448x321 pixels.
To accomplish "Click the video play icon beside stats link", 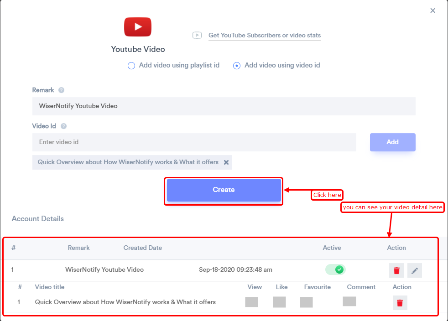I will point(197,35).
